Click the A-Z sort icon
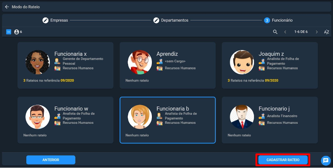This screenshot has width=333, height=168. [326, 32]
